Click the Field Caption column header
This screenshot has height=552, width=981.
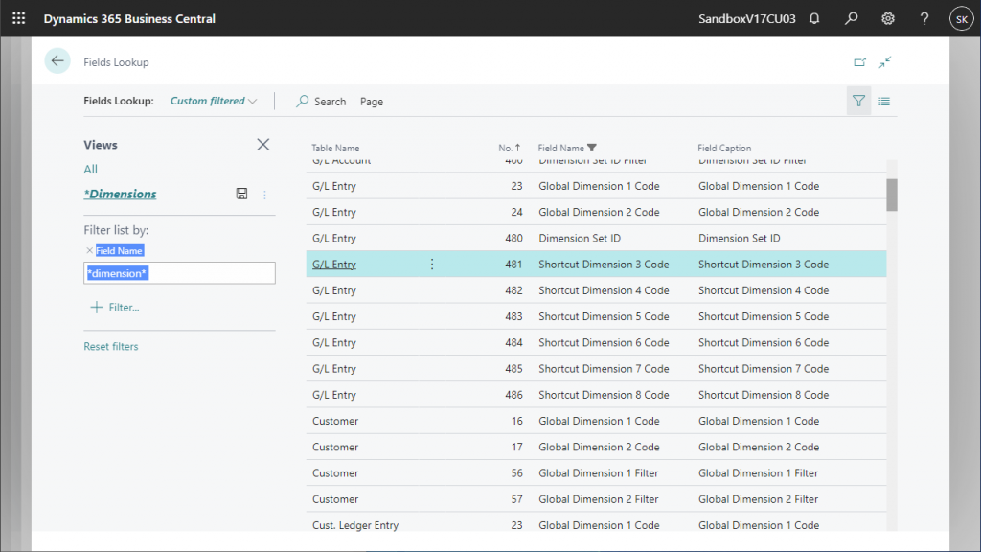[724, 148]
